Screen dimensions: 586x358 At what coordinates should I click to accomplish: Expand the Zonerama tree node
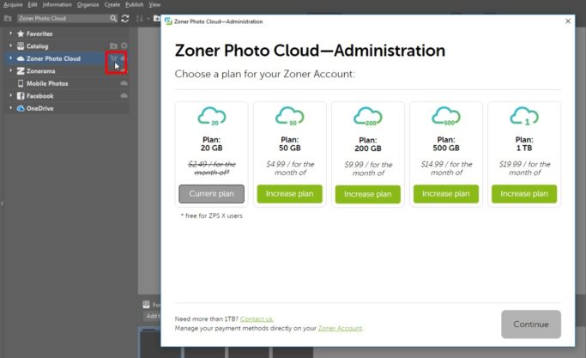pyautogui.click(x=10, y=70)
